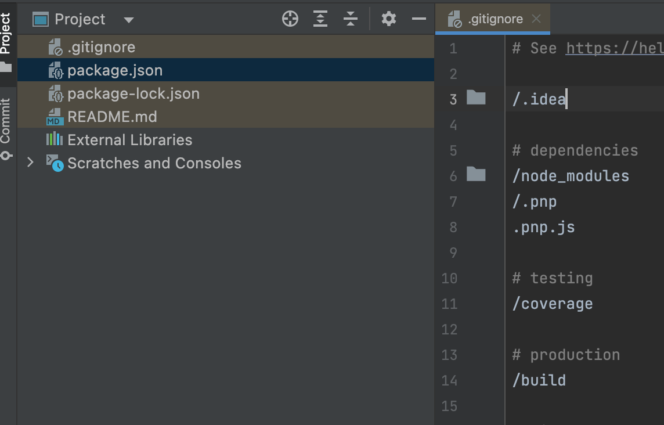Image resolution: width=664 pixels, height=425 pixels.
Task: Click the /build entry on line 14
Action: coord(539,380)
